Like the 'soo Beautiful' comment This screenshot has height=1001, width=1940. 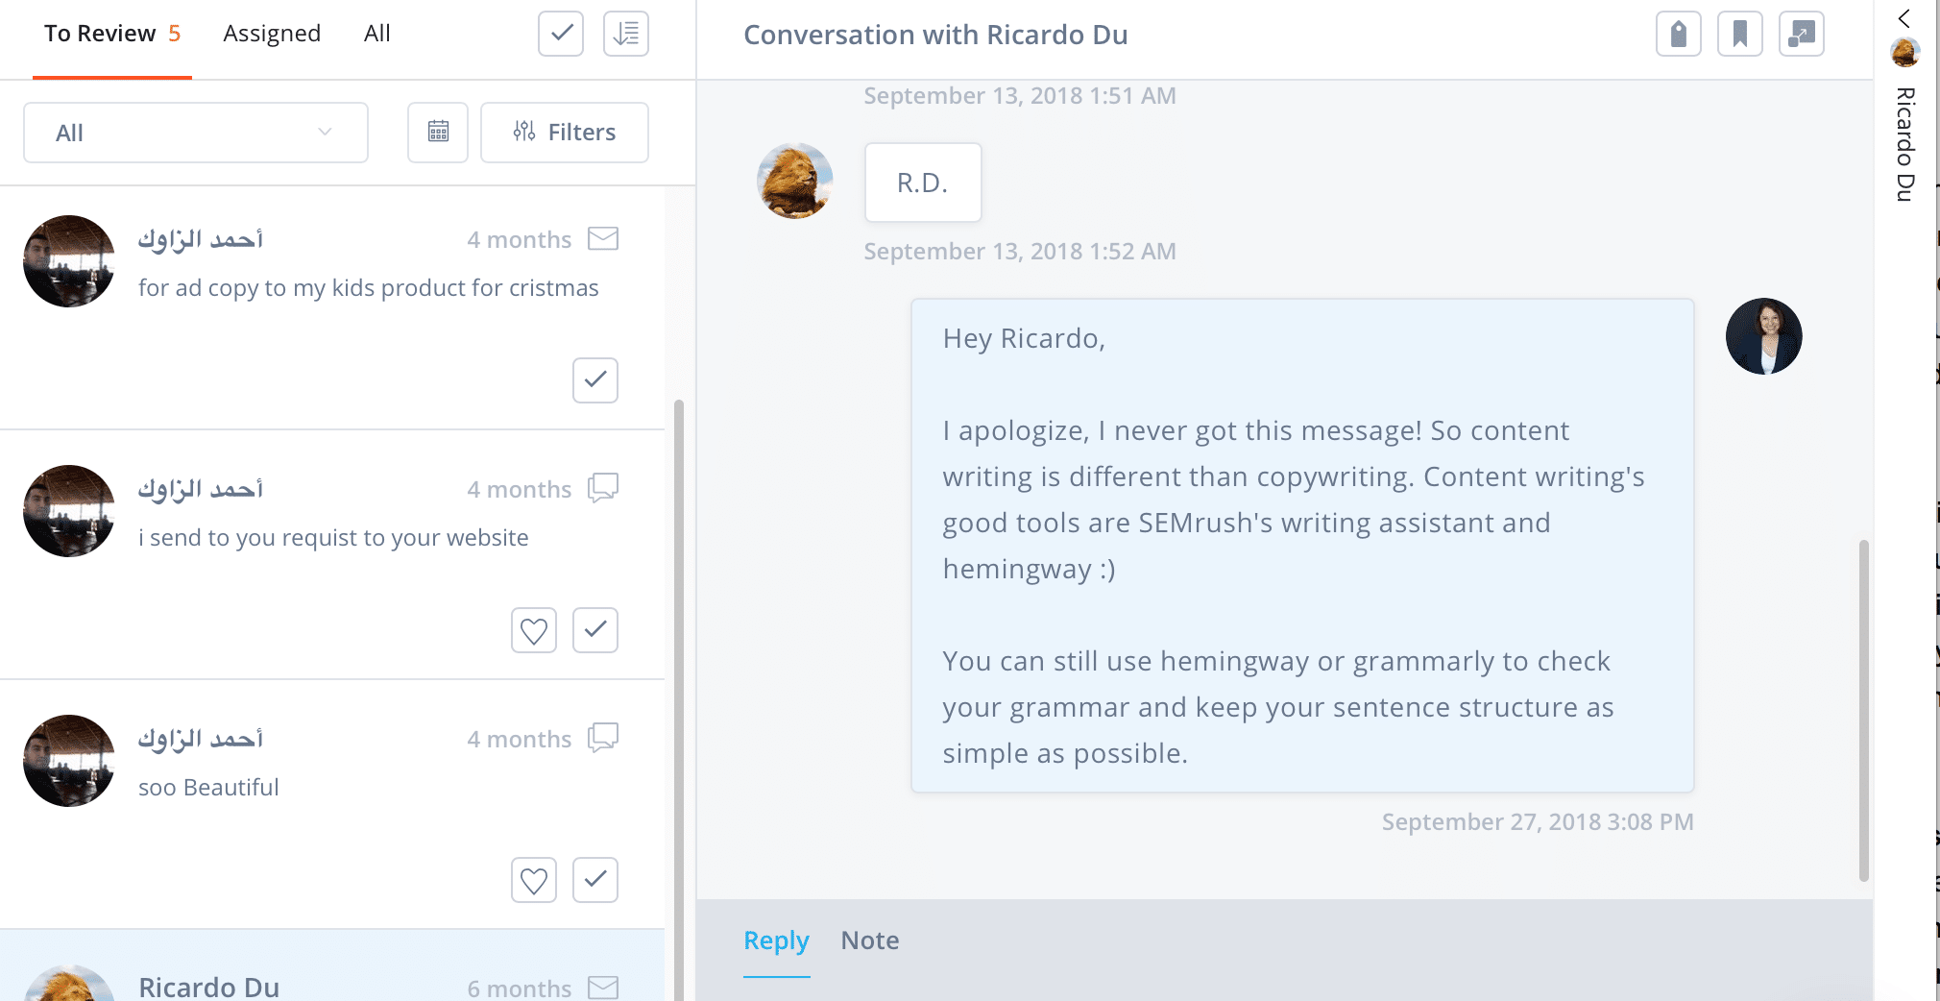tap(534, 880)
